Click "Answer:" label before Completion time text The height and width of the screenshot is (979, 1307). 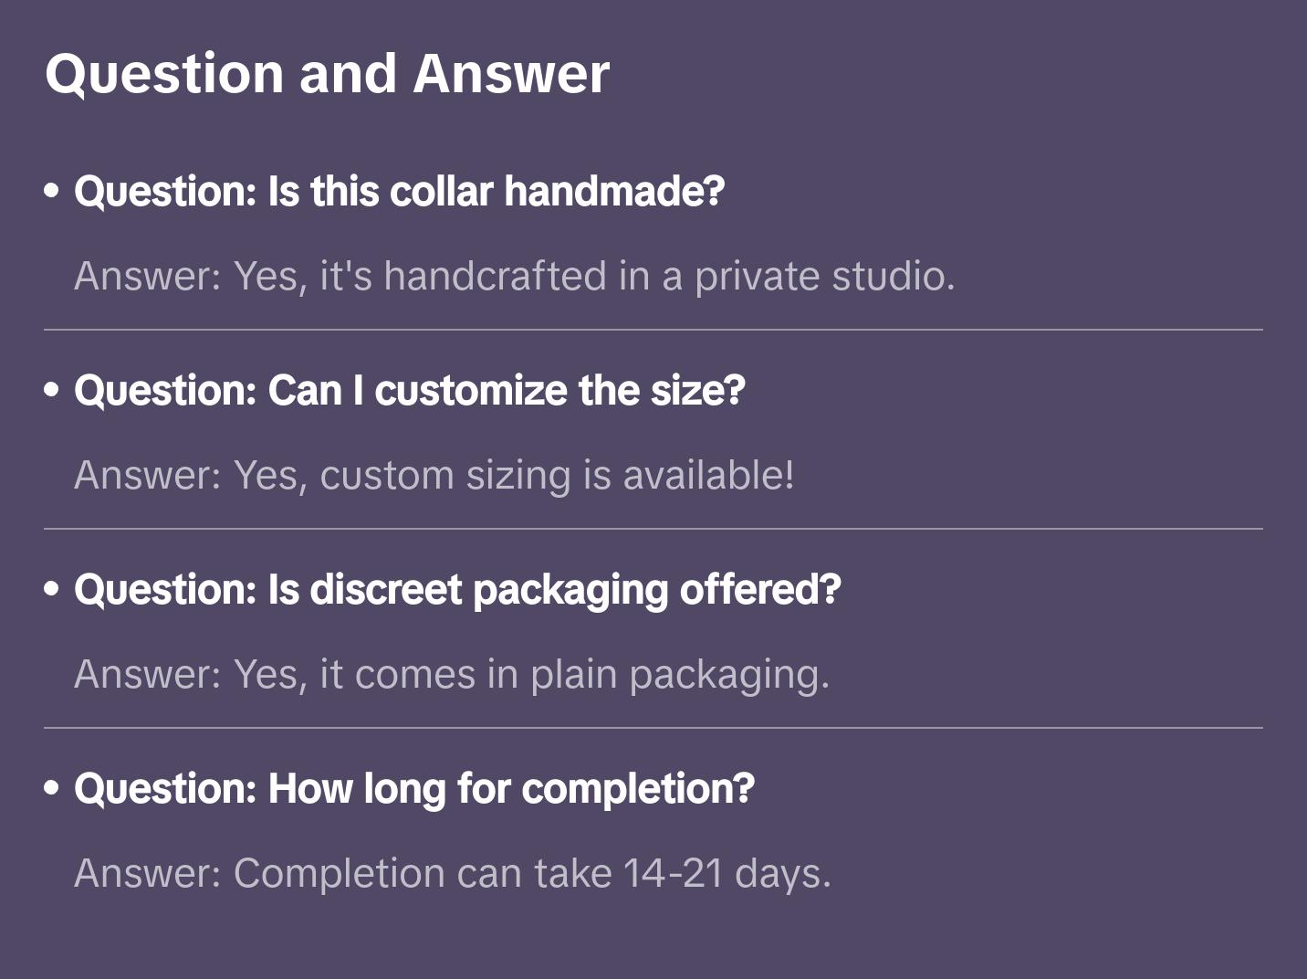coord(148,873)
